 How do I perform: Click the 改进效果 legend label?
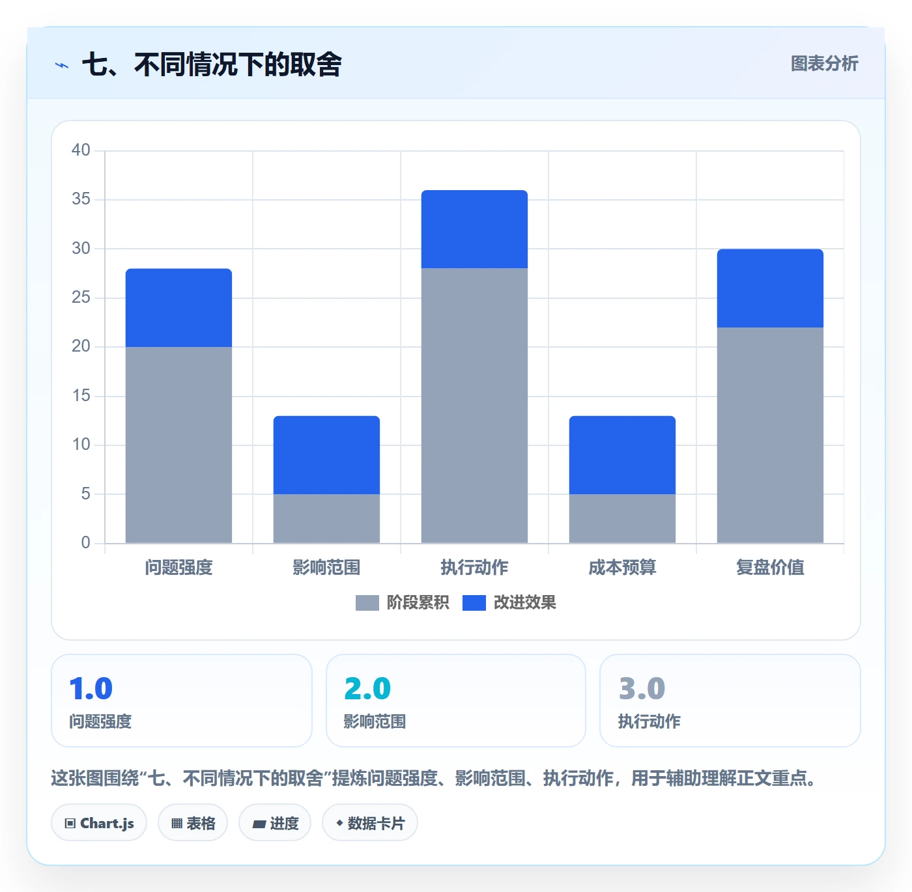tap(524, 603)
